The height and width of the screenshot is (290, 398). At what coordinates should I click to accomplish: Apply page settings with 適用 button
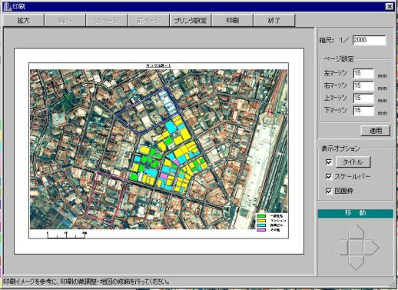point(376,131)
